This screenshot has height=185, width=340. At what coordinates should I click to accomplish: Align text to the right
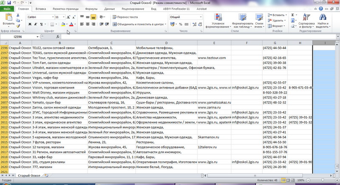(x=93, y=24)
